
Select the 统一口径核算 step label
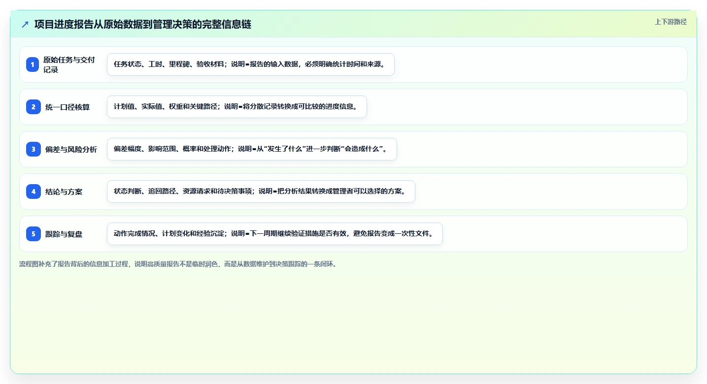click(x=67, y=107)
